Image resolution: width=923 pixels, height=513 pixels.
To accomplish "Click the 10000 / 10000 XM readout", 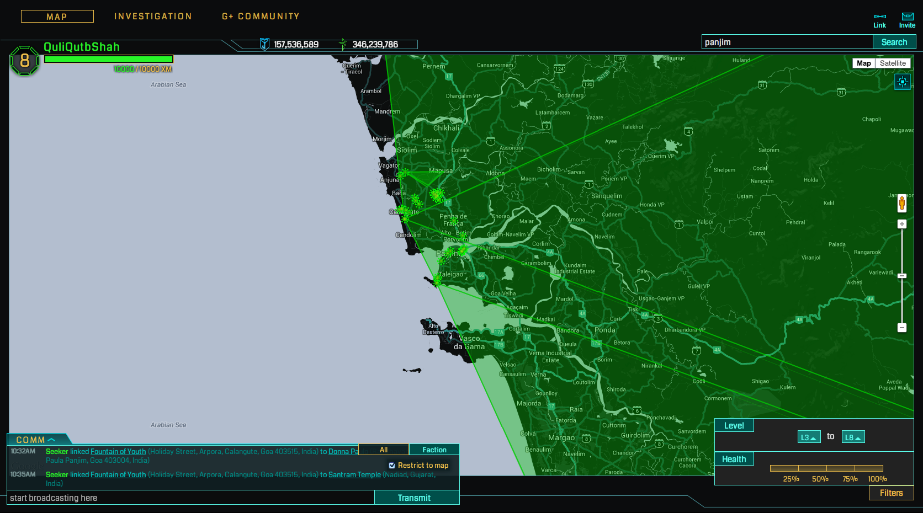I will [x=143, y=70].
